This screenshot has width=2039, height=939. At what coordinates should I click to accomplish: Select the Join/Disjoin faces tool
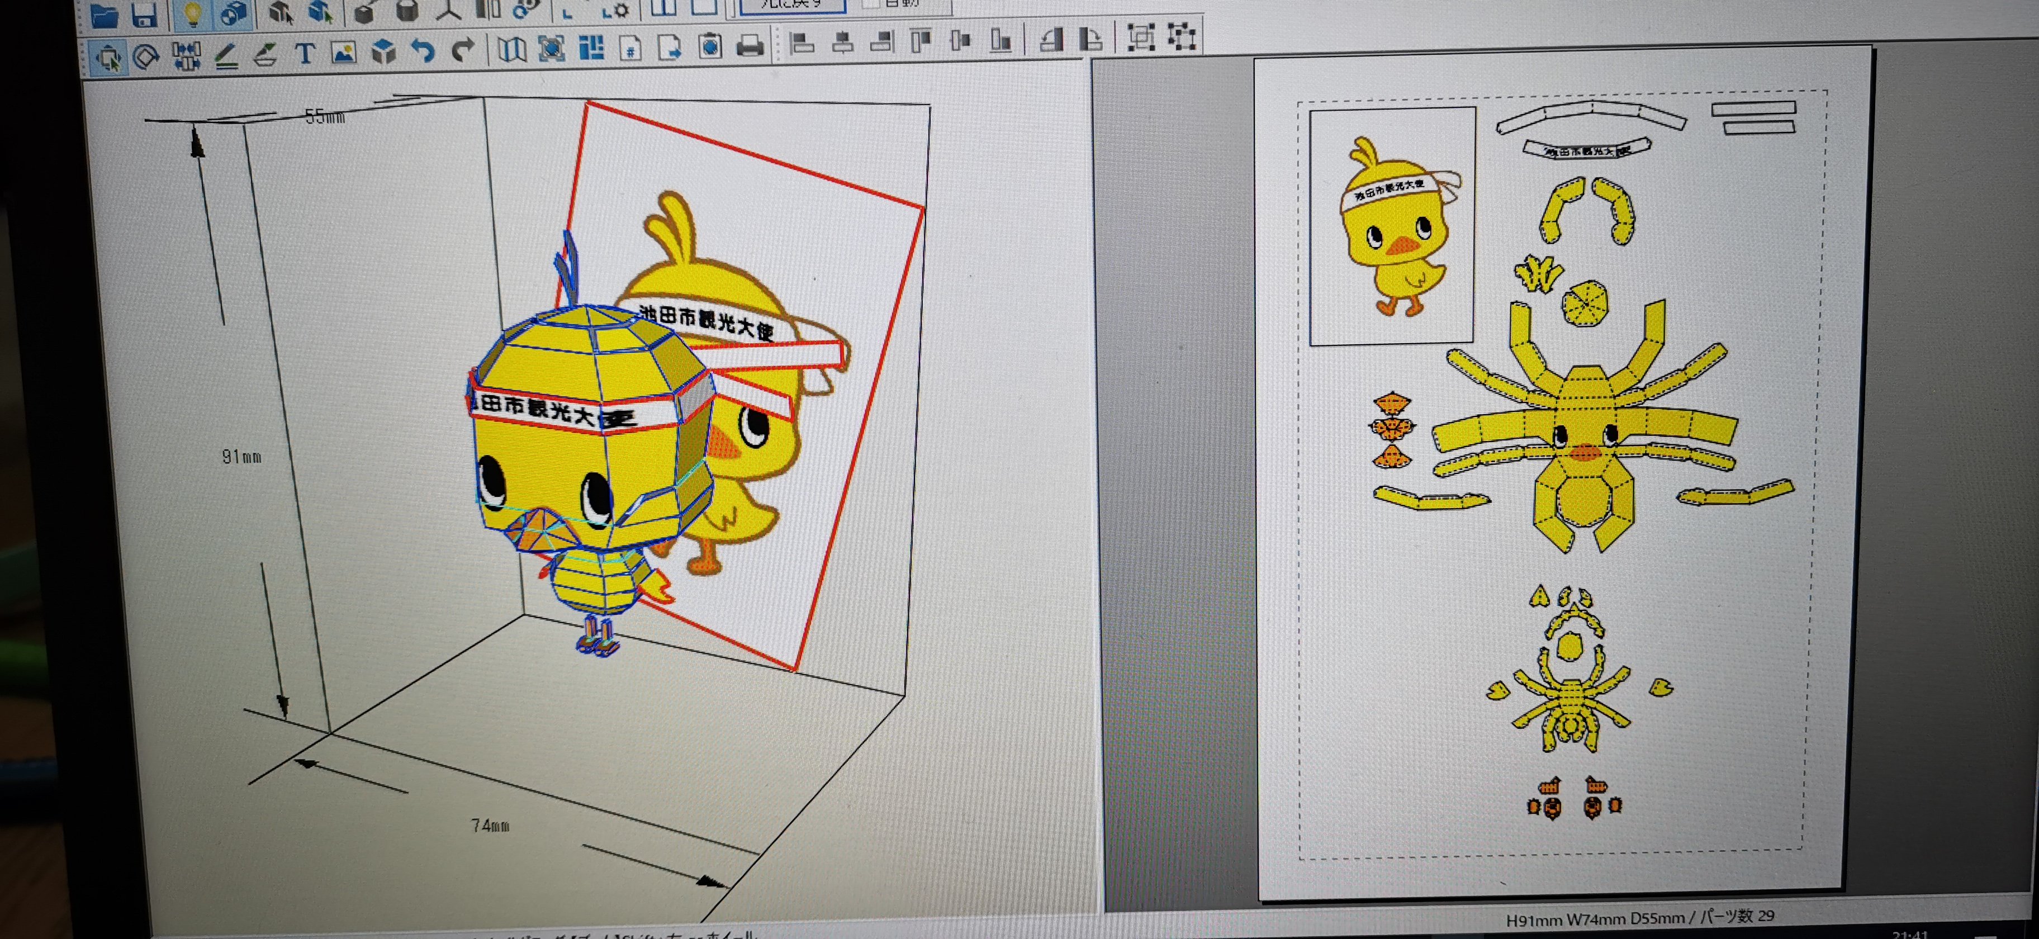pos(187,55)
